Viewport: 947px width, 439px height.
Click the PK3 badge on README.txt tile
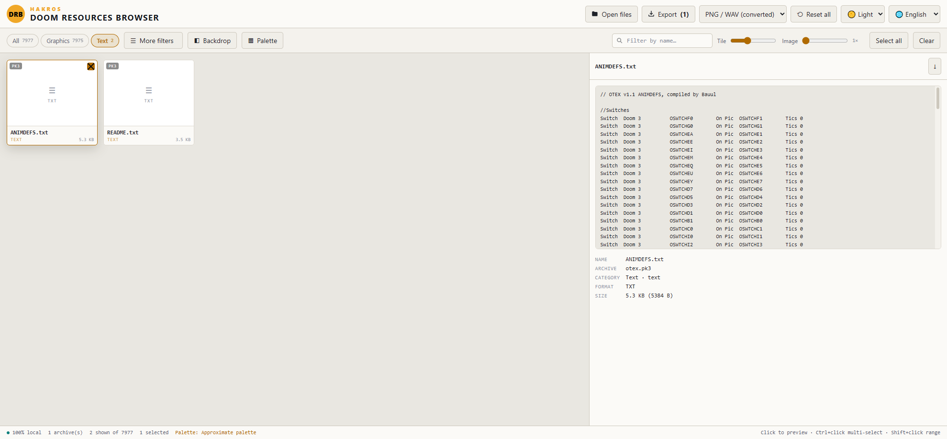point(112,66)
